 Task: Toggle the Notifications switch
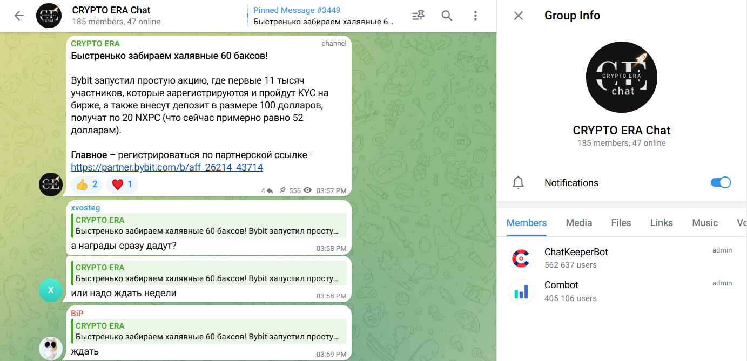pos(721,182)
